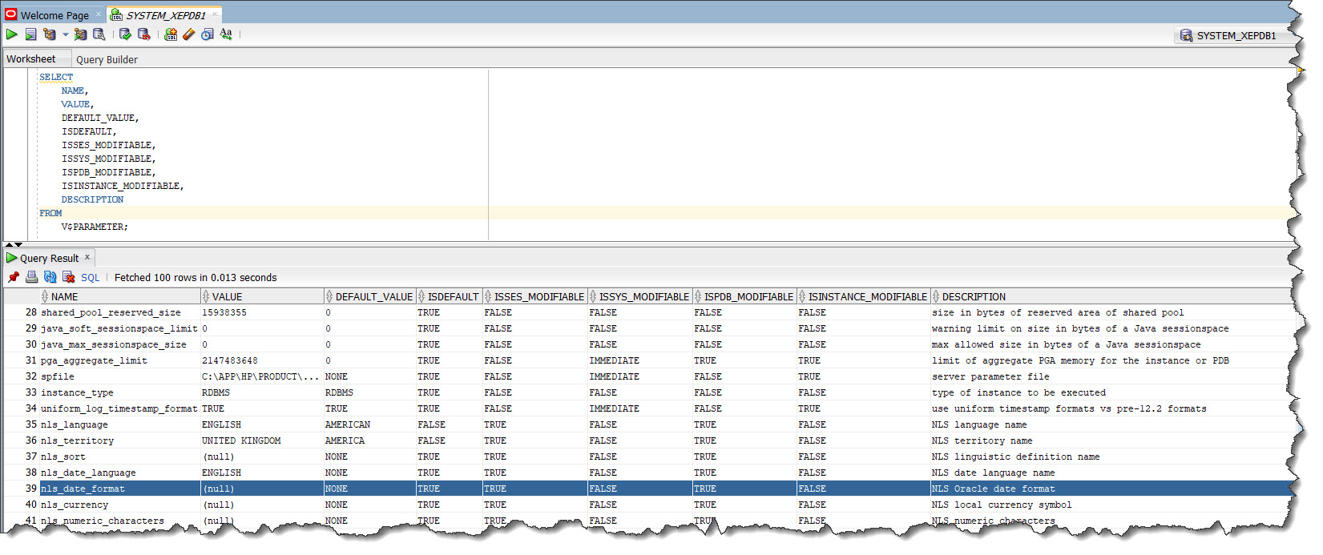Open the SQL History icon

click(x=208, y=34)
